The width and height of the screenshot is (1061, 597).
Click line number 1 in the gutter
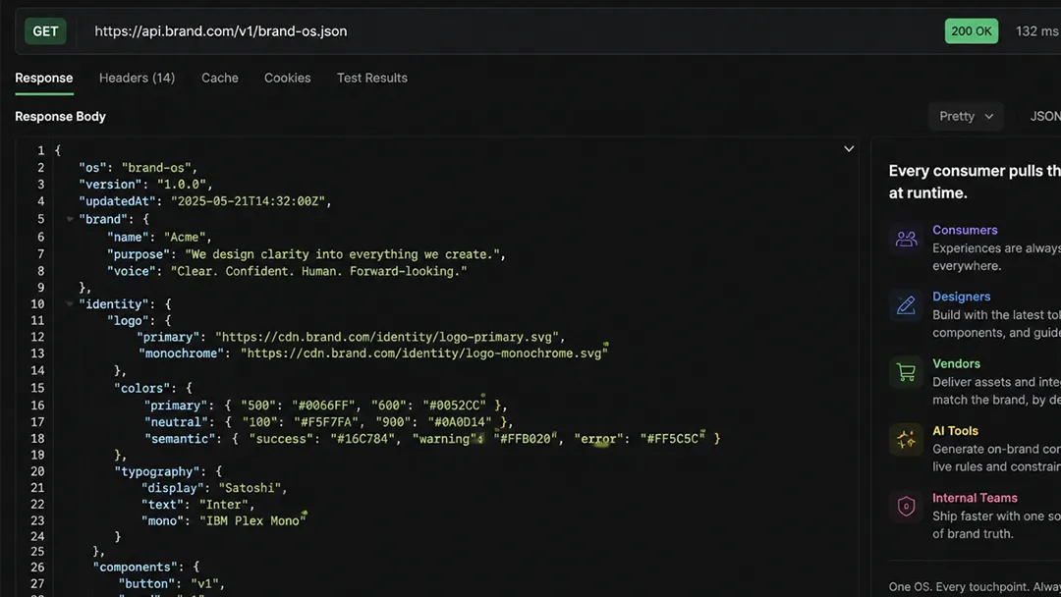[x=40, y=150]
